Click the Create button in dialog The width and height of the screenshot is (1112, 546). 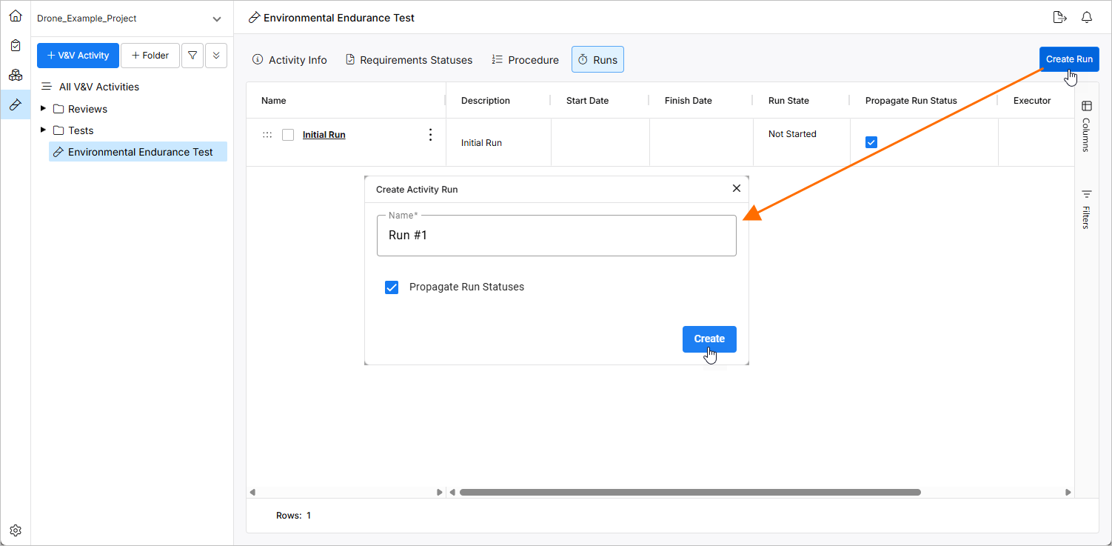709,339
